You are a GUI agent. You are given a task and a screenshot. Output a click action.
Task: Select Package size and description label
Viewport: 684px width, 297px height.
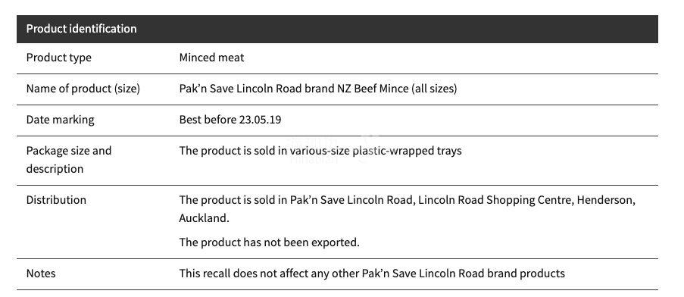69,160
